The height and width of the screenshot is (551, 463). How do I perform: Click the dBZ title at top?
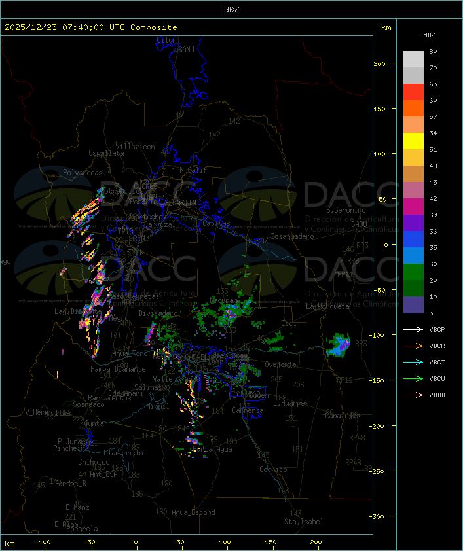[232, 10]
